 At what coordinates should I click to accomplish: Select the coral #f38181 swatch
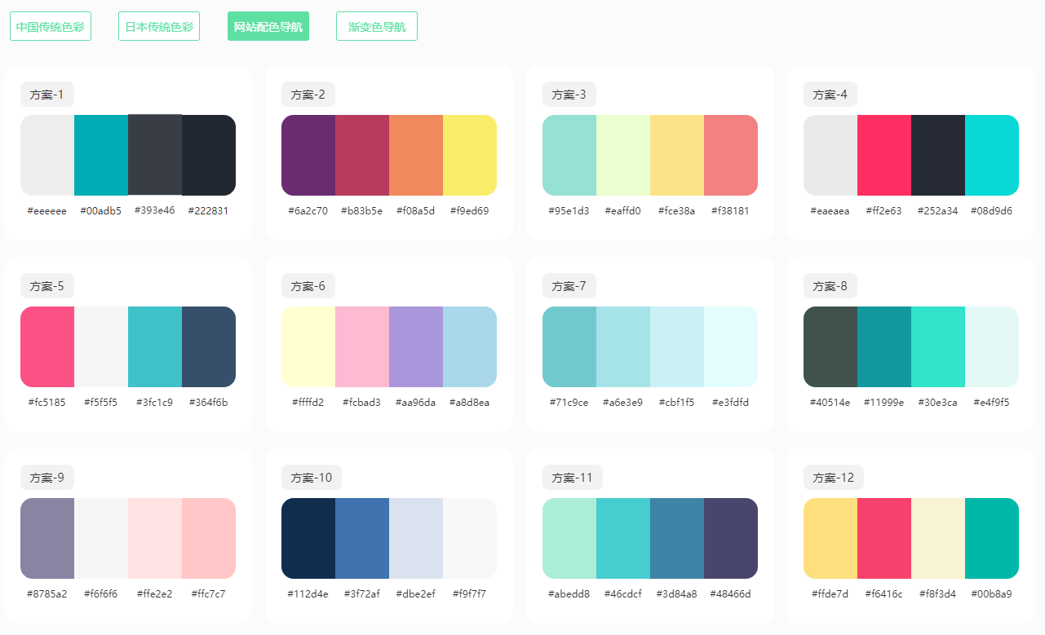coord(731,155)
